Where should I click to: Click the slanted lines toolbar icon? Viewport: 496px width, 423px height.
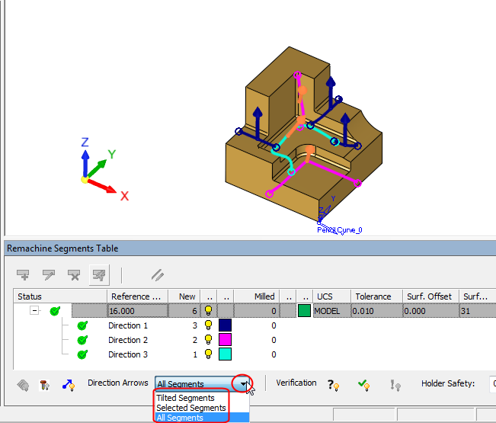pos(158,274)
